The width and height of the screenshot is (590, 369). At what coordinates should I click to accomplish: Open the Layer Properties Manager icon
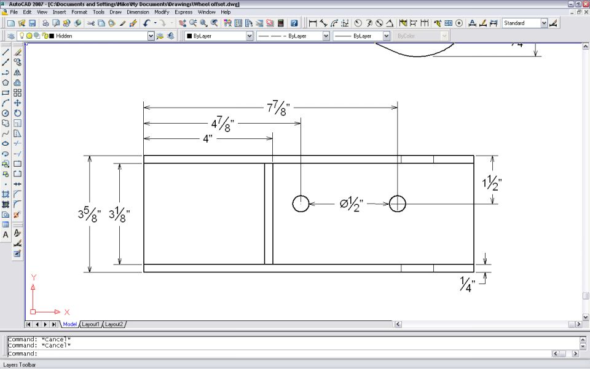10,36
